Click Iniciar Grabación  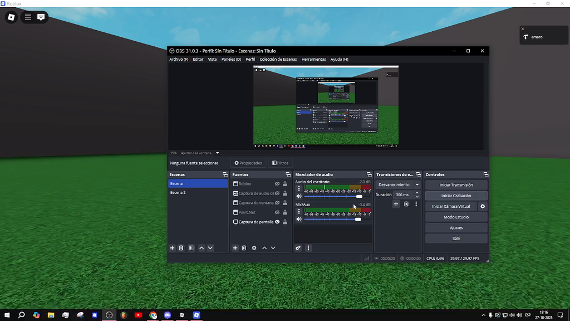point(456,196)
